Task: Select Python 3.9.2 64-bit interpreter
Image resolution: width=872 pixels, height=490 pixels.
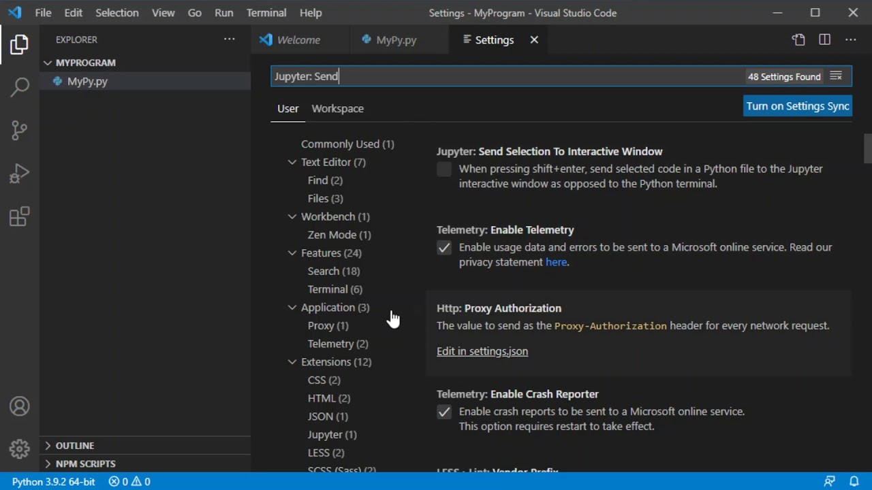Action: point(53,482)
